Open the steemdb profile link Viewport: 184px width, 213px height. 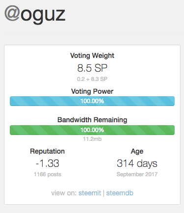coord(120,193)
